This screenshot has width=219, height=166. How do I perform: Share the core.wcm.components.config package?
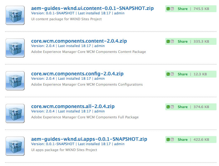click(182, 74)
